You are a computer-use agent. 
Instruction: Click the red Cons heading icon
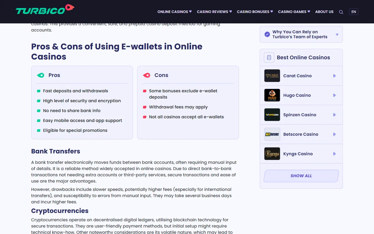point(146,75)
